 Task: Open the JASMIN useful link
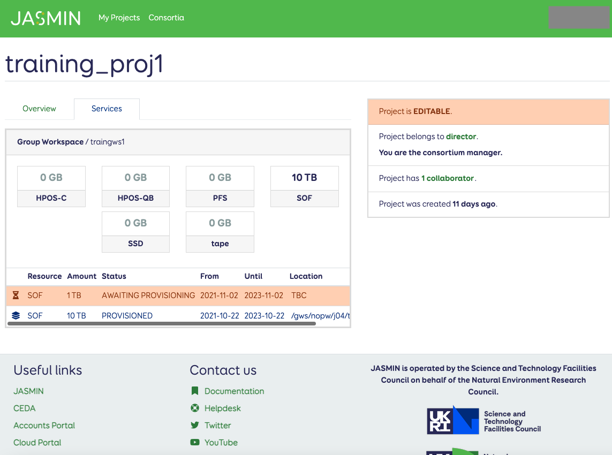tap(28, 391)
